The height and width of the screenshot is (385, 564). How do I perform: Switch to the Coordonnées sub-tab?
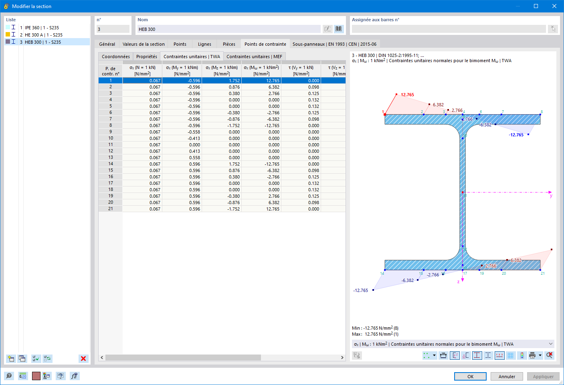click(x=116, y=57)
